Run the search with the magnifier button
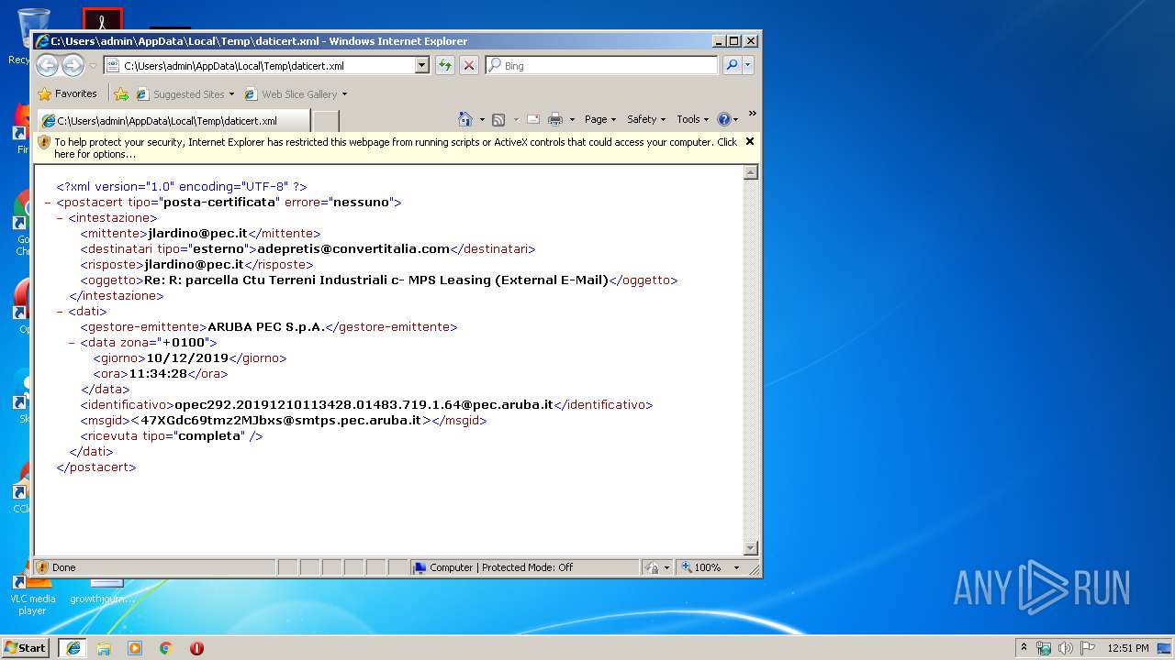Viewport: 1175px width, 660px height. [x=732, y=65]
